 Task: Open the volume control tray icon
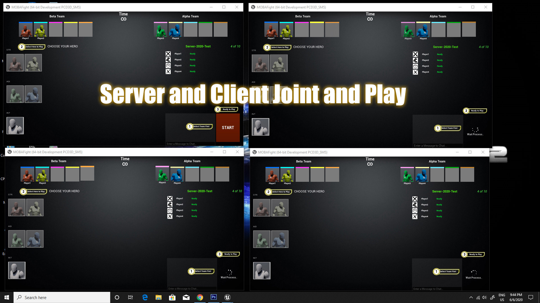tap(484, 297)
